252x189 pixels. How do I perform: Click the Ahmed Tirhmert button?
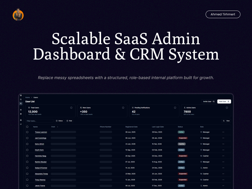coord(223,14)
